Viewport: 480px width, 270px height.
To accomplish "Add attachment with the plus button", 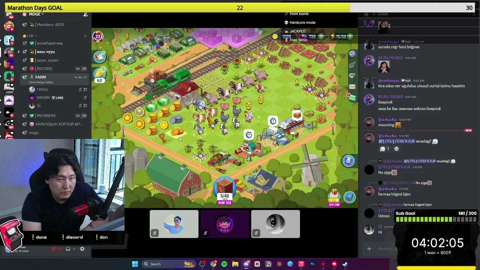I will pyautogui.click(x=369, y=249).
